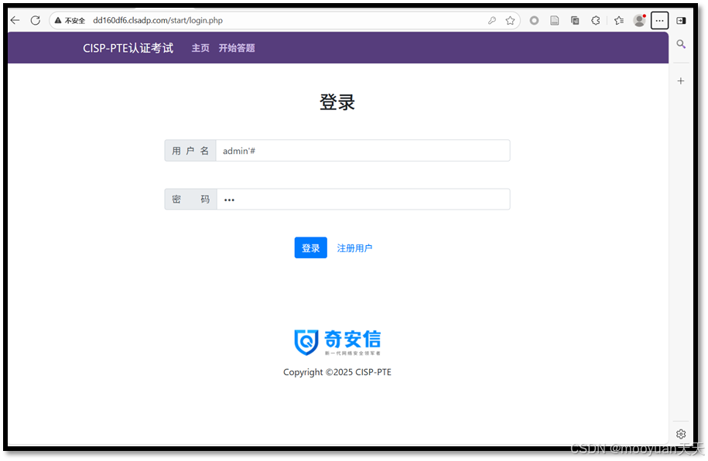
Task: Bookmark this page with the star icon
Action: (x=510, y=20)
